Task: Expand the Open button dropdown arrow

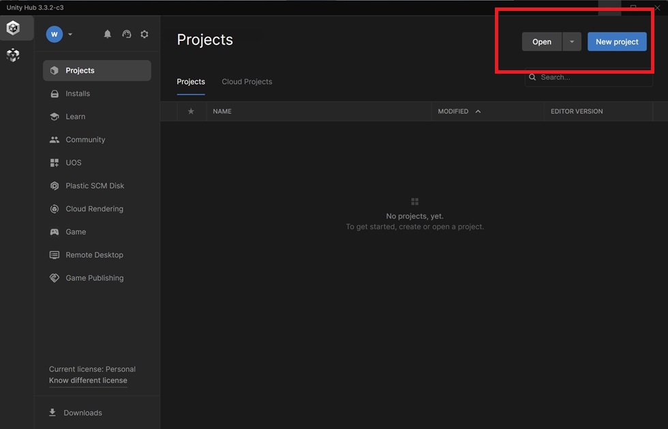Action: 572,42
